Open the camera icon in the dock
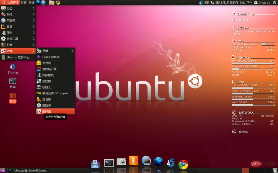Screen dimensions: 278x173 coord(121,161)
